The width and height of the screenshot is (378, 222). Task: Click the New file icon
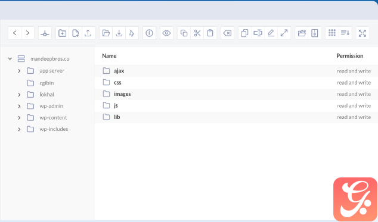click(x=76, y=33)
